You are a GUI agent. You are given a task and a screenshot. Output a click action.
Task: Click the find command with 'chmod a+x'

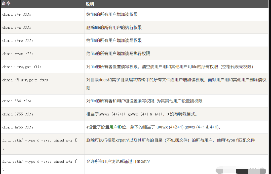tap(40, 165)
